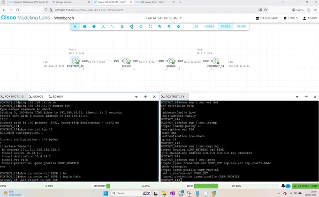Click the first magnifier zoom icon
The width and height of the screenshot is (319, 197).
tap(159, 27)
